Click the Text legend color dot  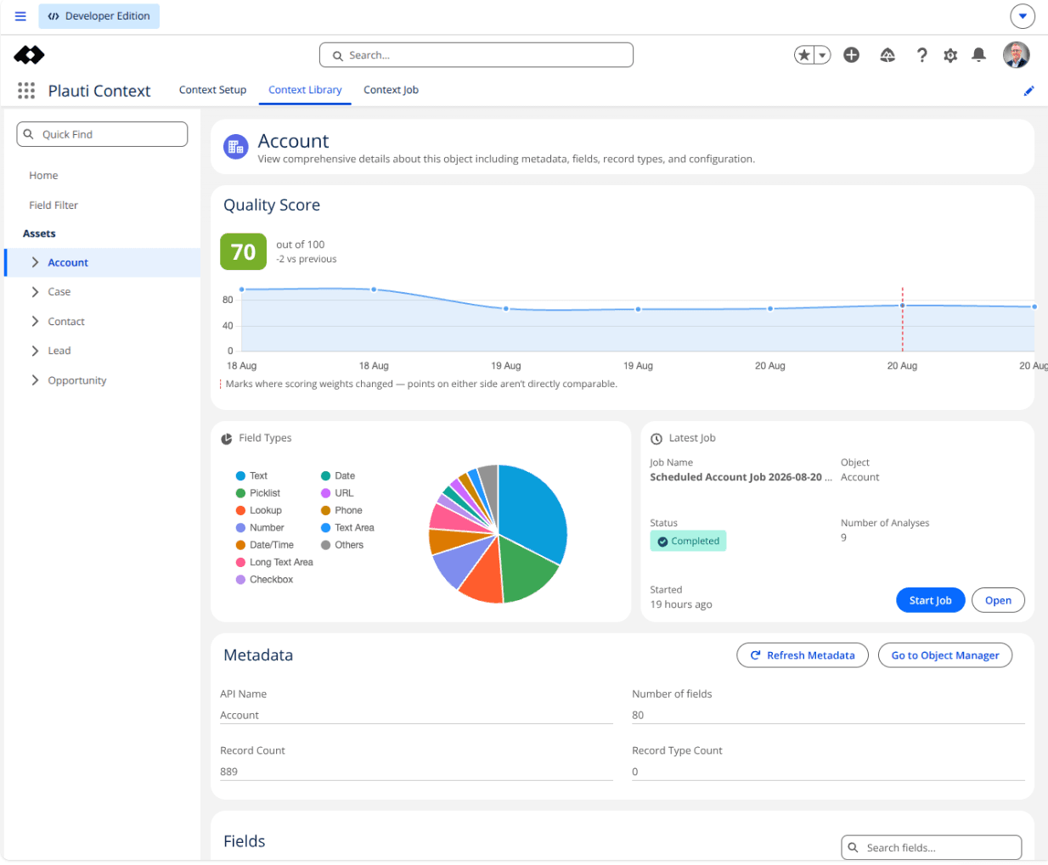click(240, 476)
